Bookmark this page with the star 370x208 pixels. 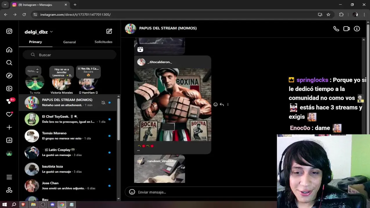tap(328, 14)
